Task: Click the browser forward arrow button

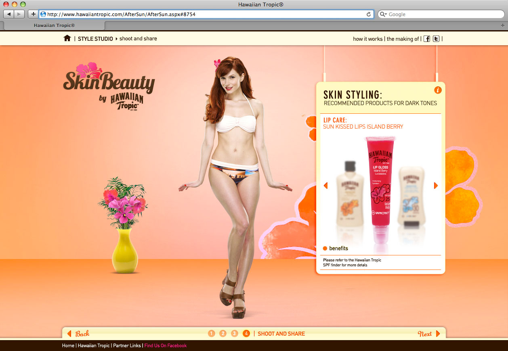Action: 19,14
